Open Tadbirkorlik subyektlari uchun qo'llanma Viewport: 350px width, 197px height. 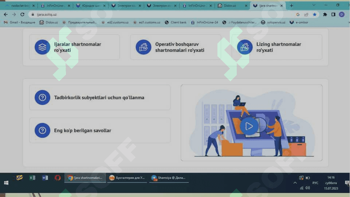99,97
